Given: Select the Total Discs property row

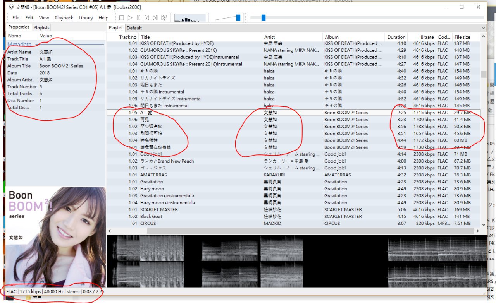Looking at the screenshot, I should click(56, 108).
